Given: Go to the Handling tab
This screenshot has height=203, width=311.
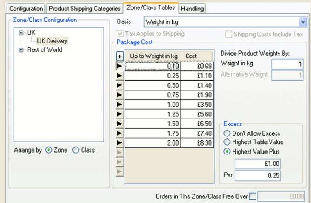Looking at the screenshot, I should coord(192,8).
